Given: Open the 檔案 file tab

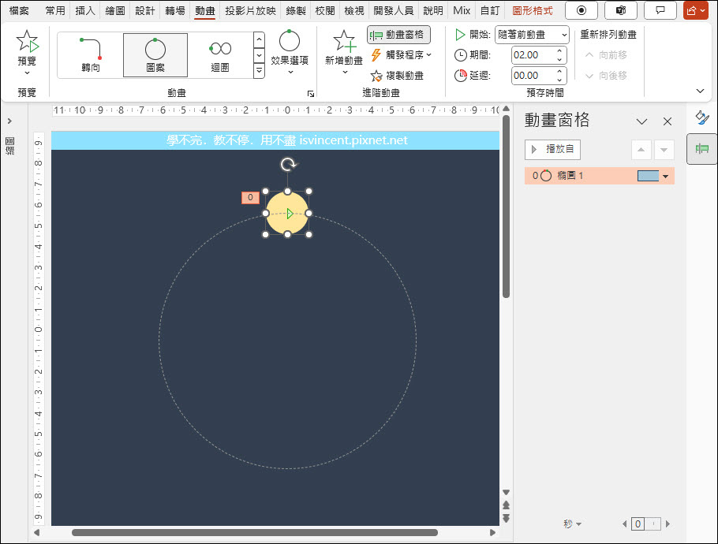Looking at the screenshot, I should (19, 10).
